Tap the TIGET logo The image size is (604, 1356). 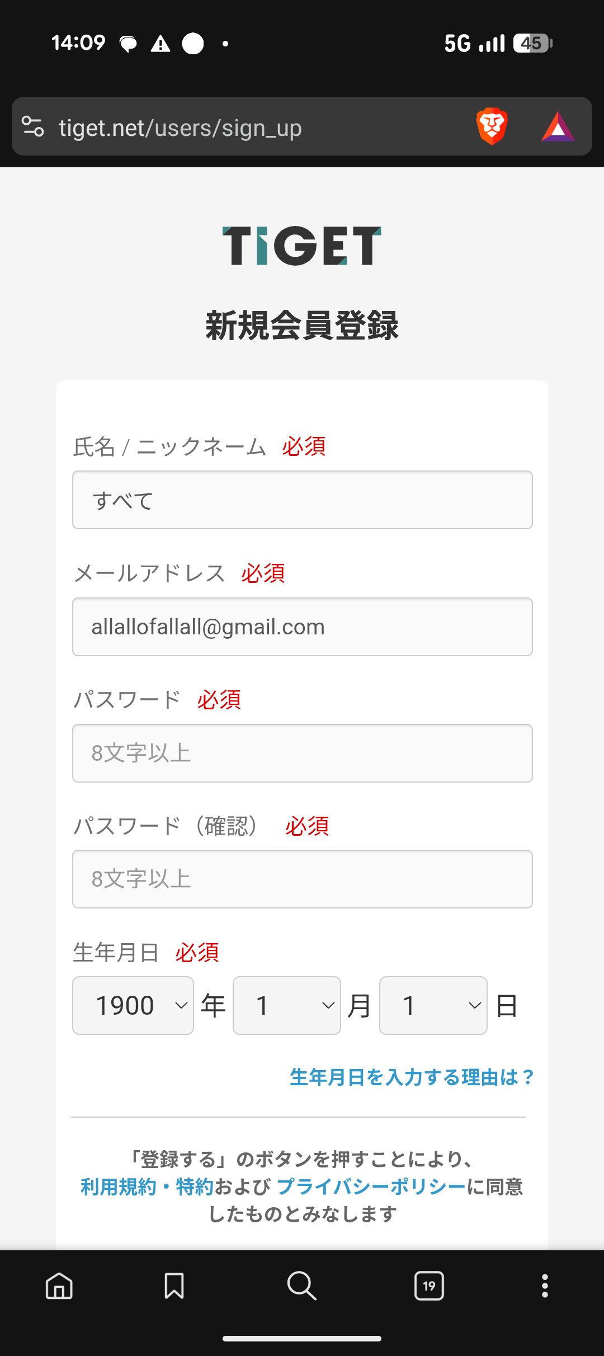click(302, 246)
